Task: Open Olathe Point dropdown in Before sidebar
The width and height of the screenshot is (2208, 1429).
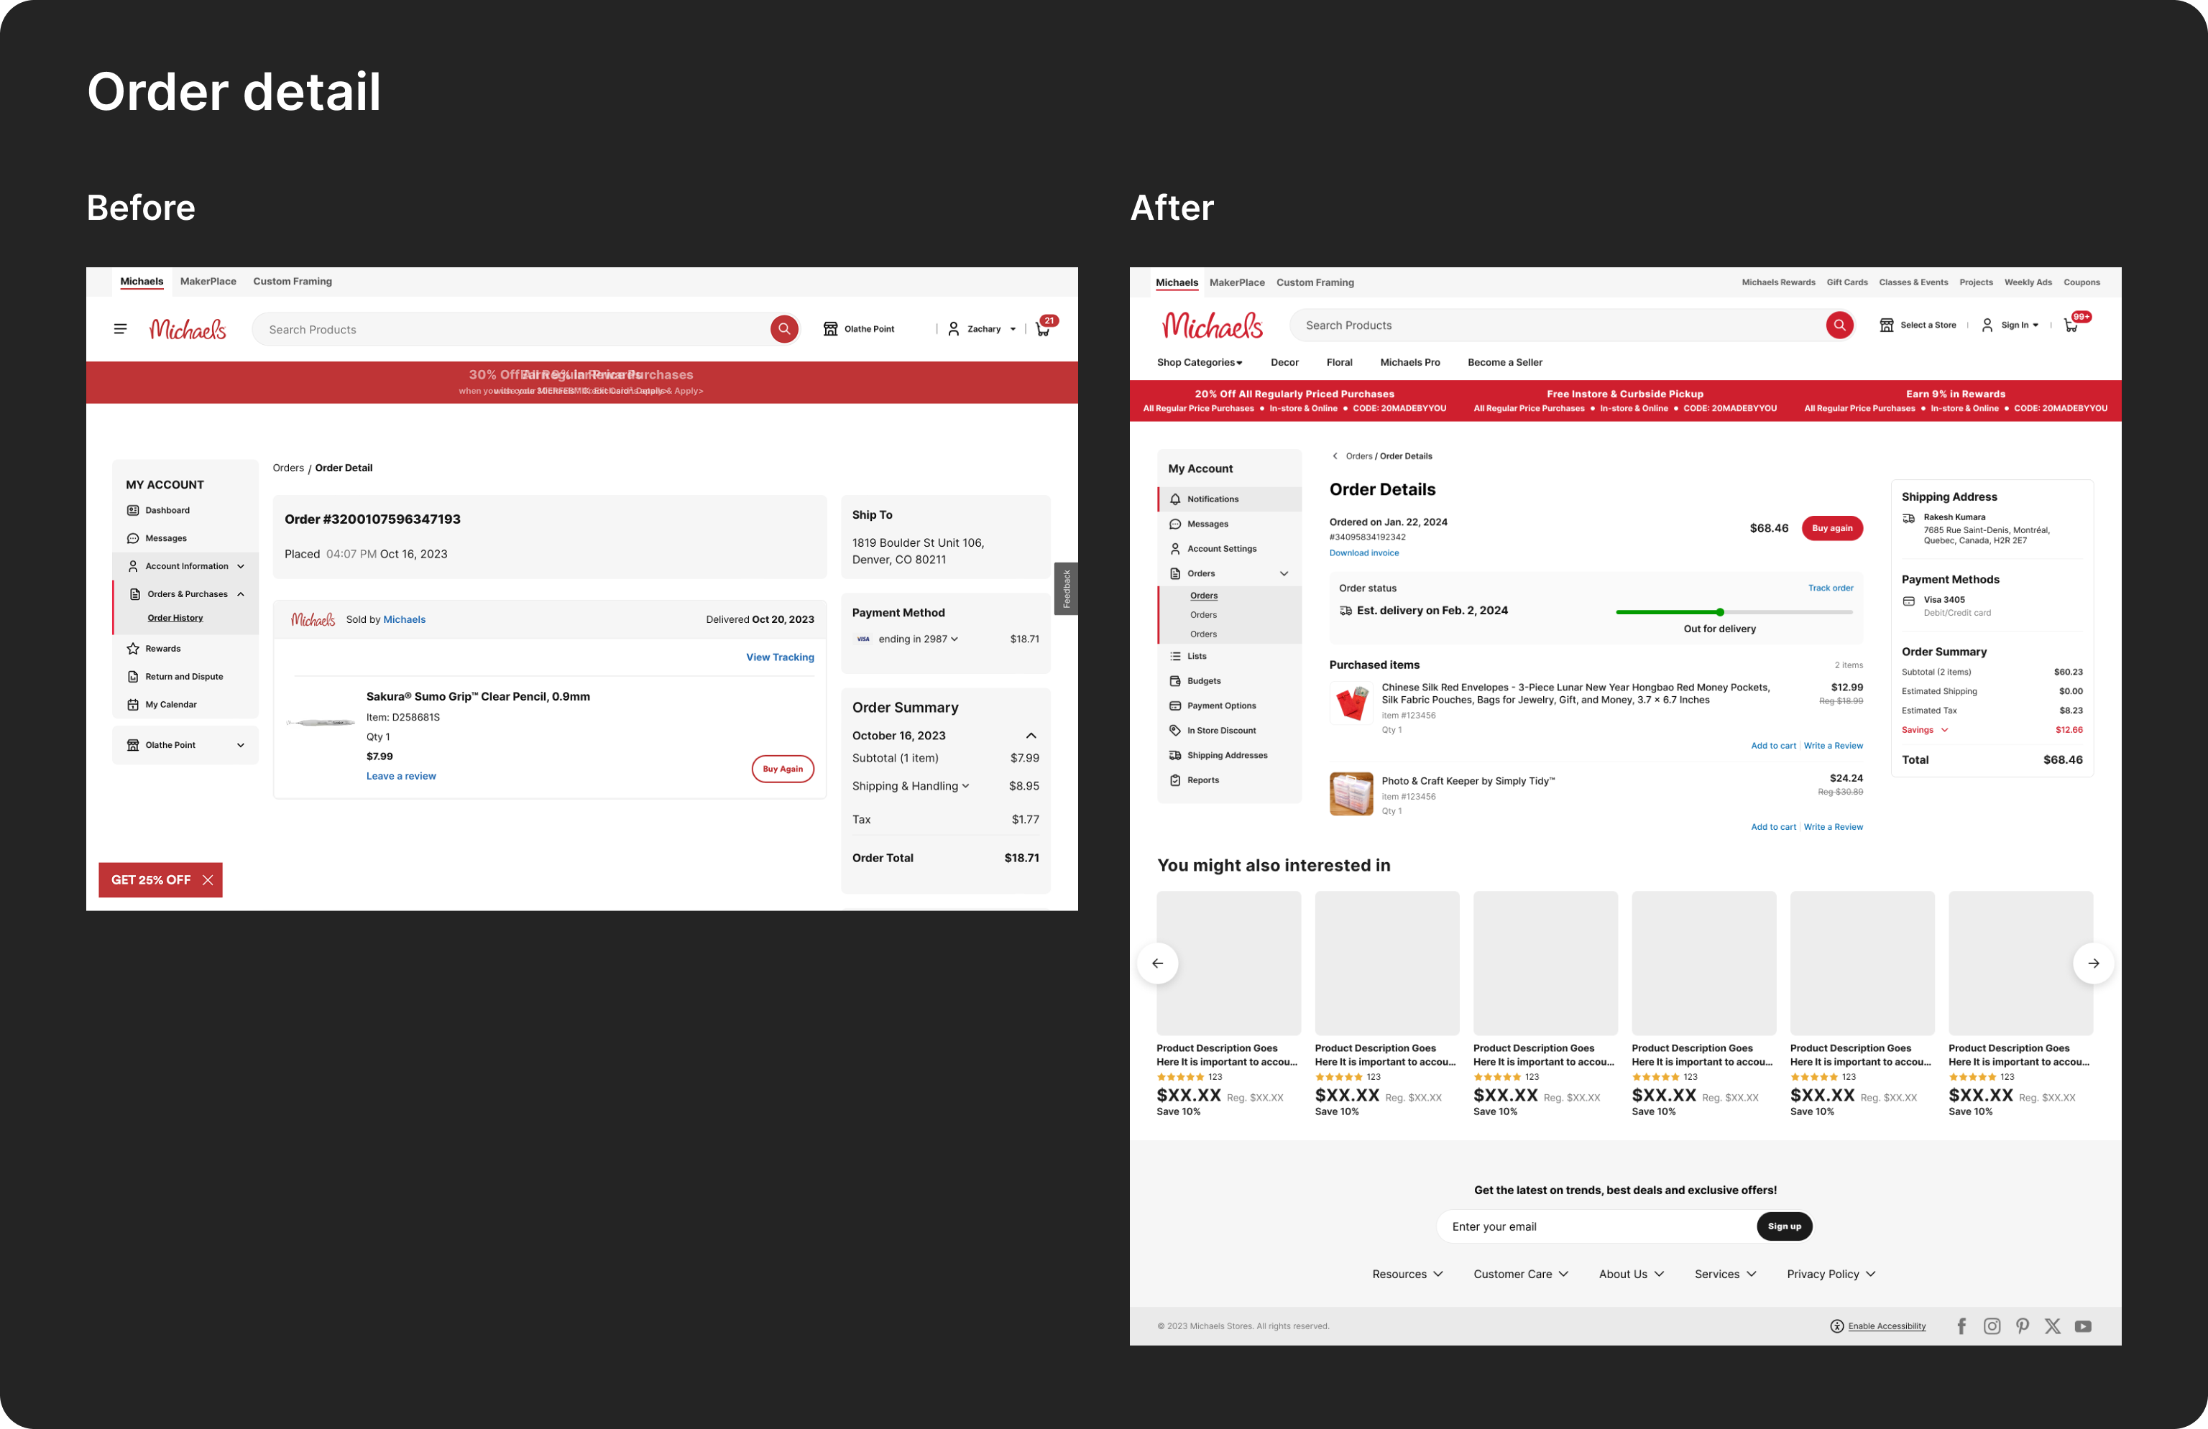Action: (240, 746)
